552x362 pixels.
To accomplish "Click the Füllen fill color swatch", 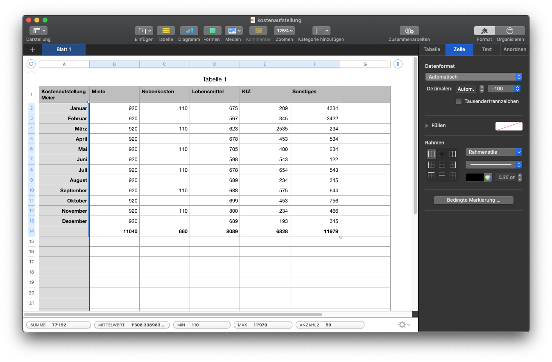I will coord(509,126).
